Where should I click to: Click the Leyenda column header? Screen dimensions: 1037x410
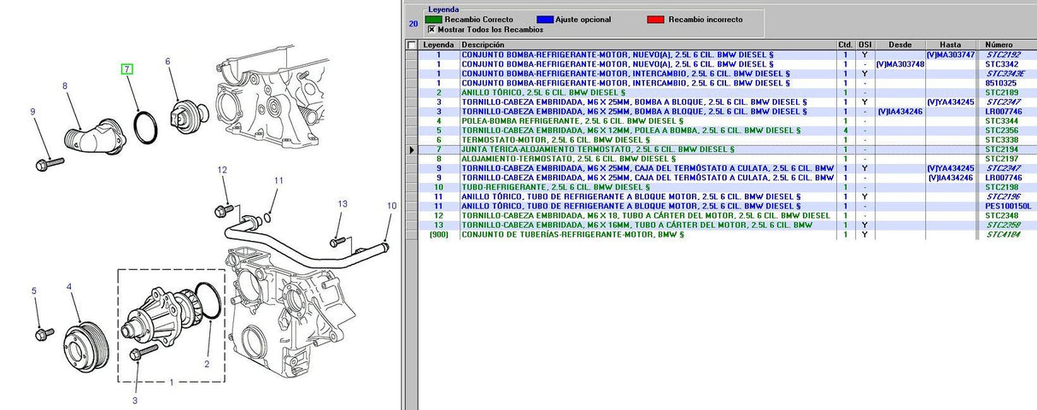(x=438, y=44)
